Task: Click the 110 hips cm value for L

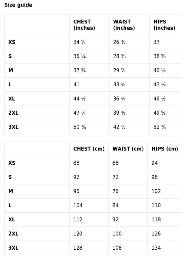Action: [156, 205]
